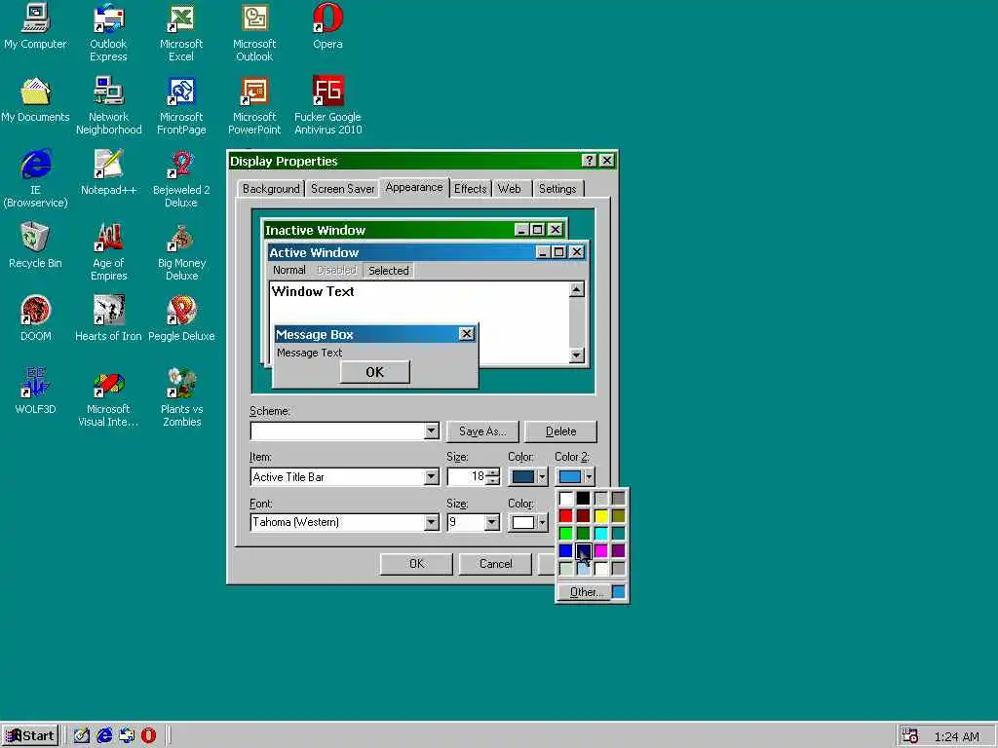Click the Inactive Window title bar in preview
The height and width of the screenshot is (748, 998).
tap(413, 230)
